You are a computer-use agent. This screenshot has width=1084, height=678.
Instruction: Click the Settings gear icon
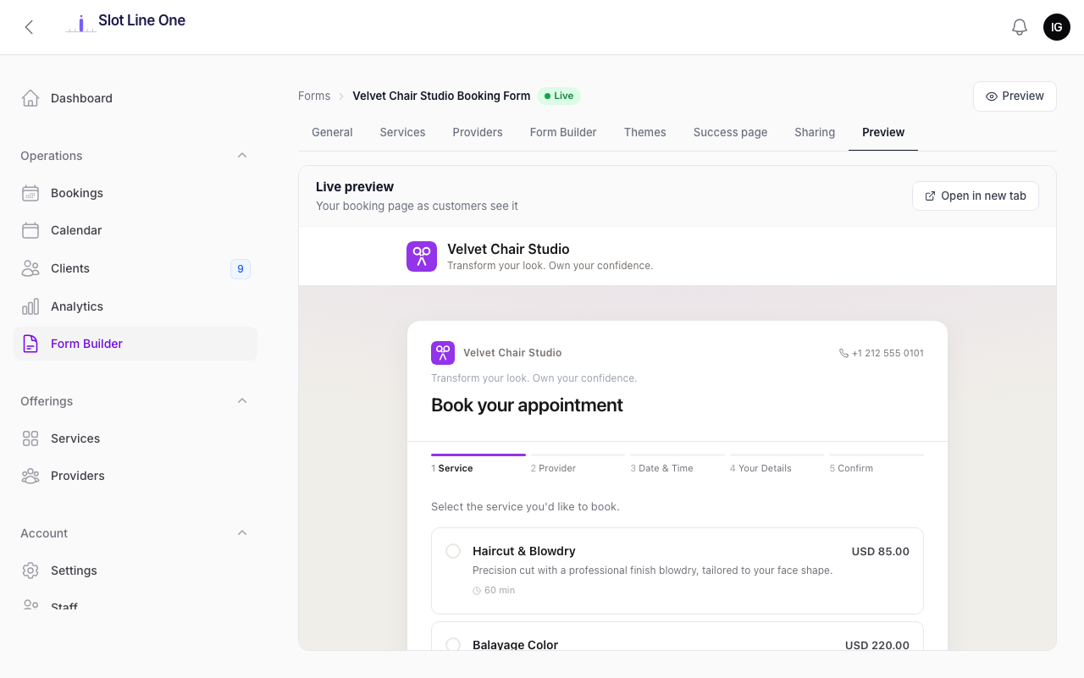click(x=30, y=571)
